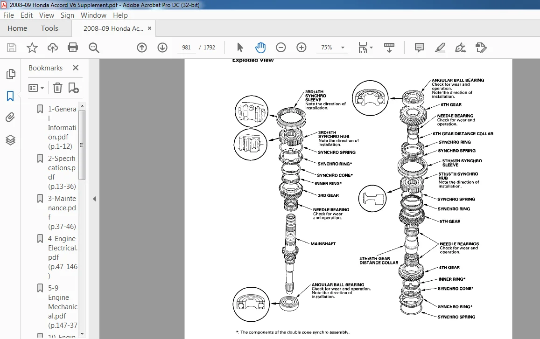The image size is (540, 339).
Task: Open the Sign menu
Action: click(x=67, y=15)
